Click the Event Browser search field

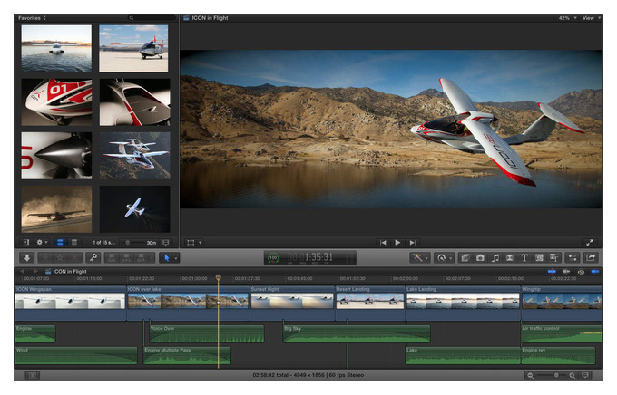point(152,18)
